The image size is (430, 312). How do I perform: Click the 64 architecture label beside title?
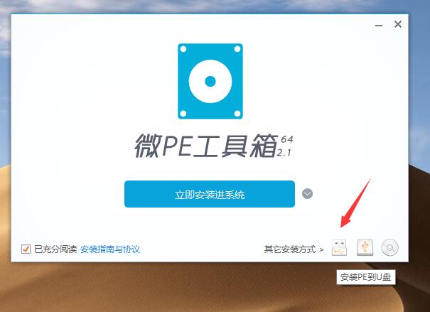point(287,139)
